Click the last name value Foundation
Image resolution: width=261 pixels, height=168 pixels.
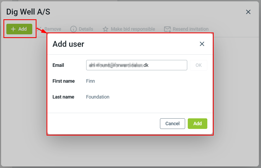point(98,97)
